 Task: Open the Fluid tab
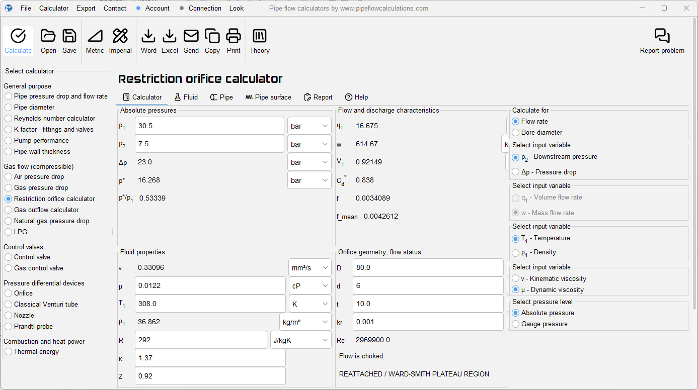[x=186, y=97]
